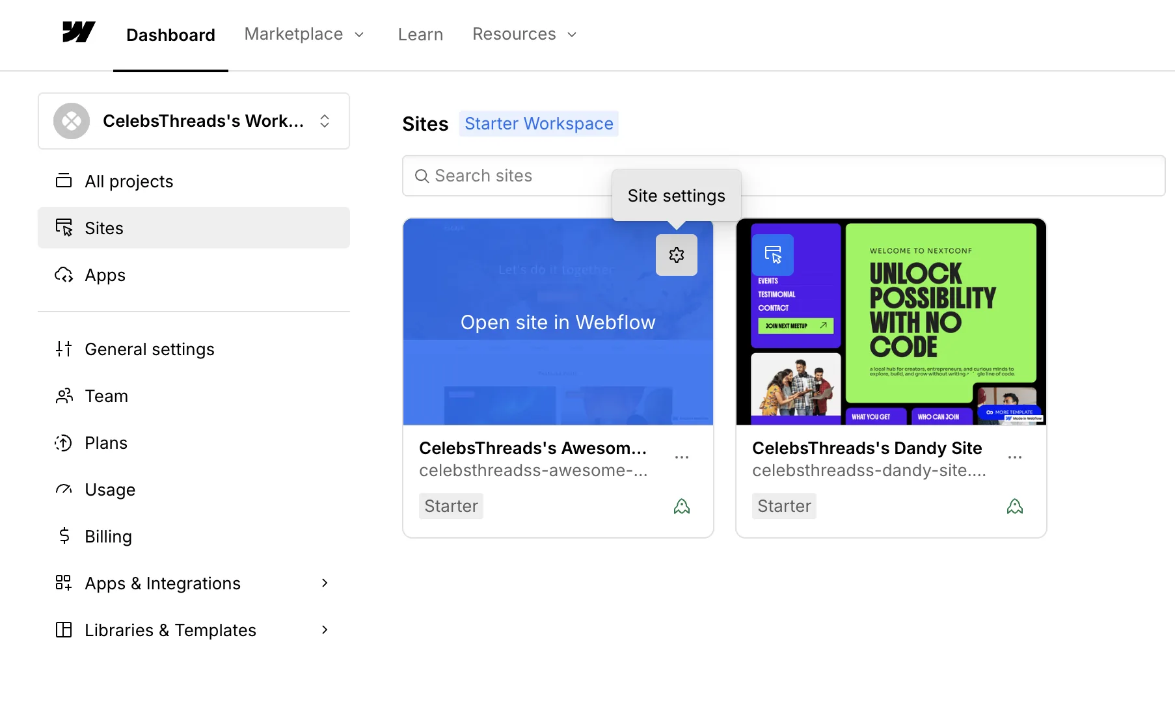Click the Starter Workspace badge
Image resolution: width=1175 pixels, height=709 pixels.
(539, 124)
